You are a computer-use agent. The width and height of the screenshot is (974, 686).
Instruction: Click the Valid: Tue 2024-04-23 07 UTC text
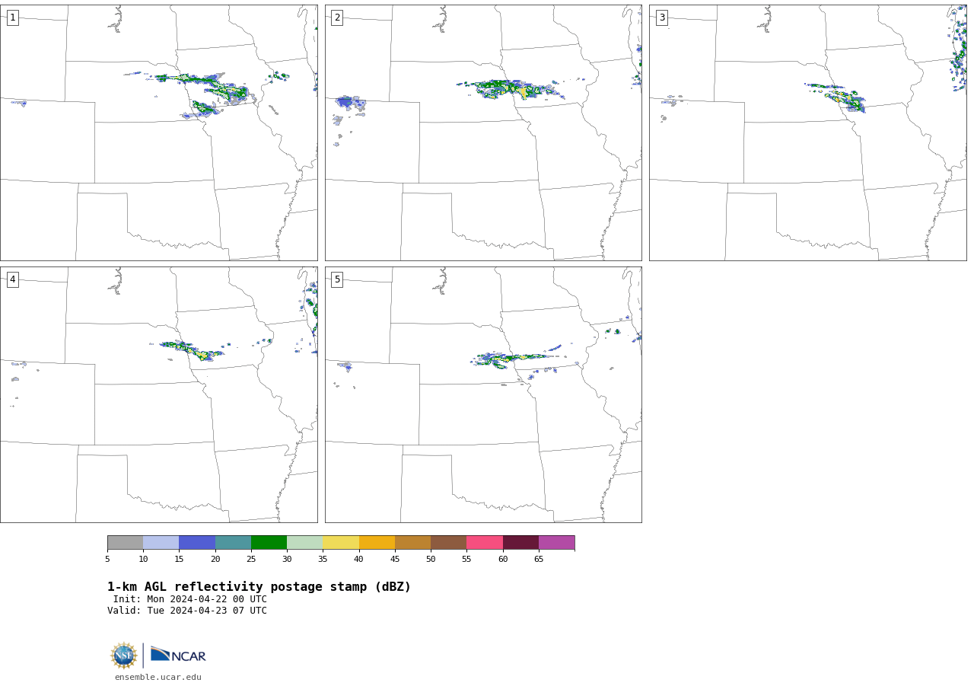tap(187, 611)
